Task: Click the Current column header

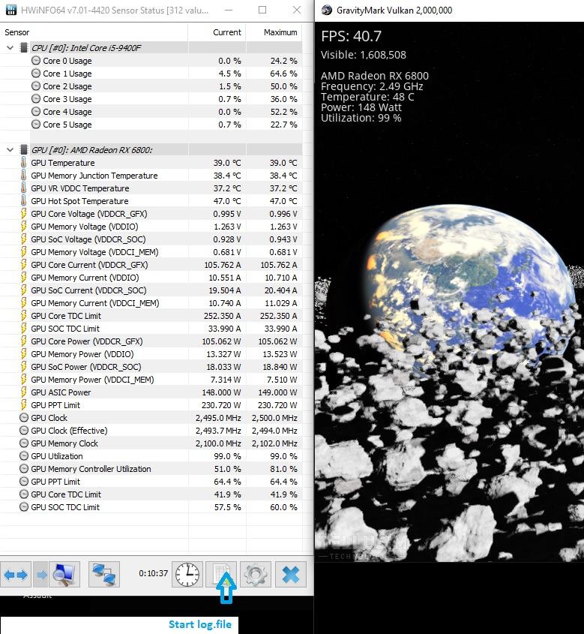Action: tap(217, 32)
